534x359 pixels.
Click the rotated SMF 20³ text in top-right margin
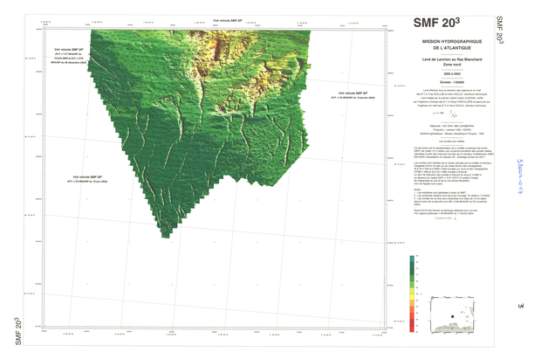[x=498, y=30]
